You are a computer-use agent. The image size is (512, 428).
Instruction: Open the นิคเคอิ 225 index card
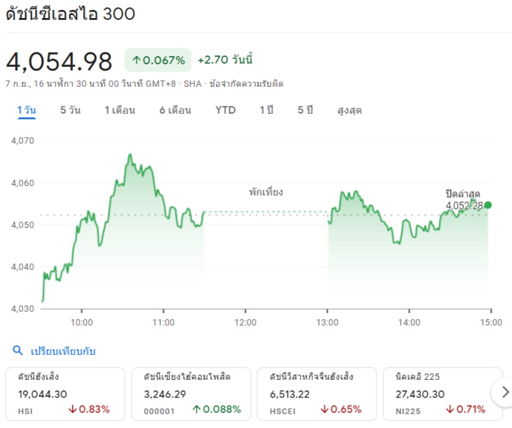click(x=442, y=394)
